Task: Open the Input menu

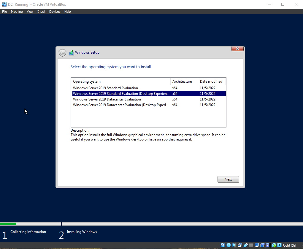Action: click(x=41, y=12)
